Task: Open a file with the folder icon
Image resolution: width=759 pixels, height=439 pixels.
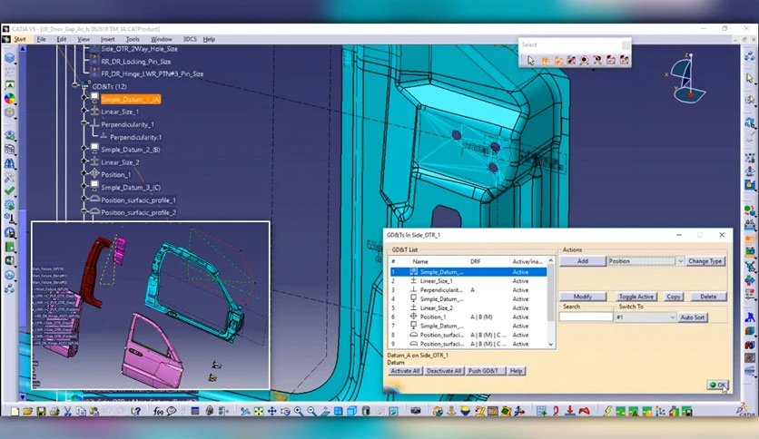Action: pos(27,412)
